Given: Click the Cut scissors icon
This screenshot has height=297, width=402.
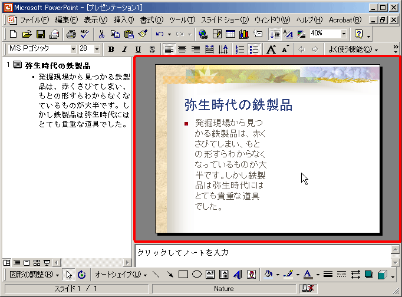Looking at the screenshot, I should pos(102,34).
